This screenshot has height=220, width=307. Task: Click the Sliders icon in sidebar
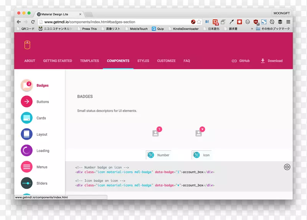26,183
